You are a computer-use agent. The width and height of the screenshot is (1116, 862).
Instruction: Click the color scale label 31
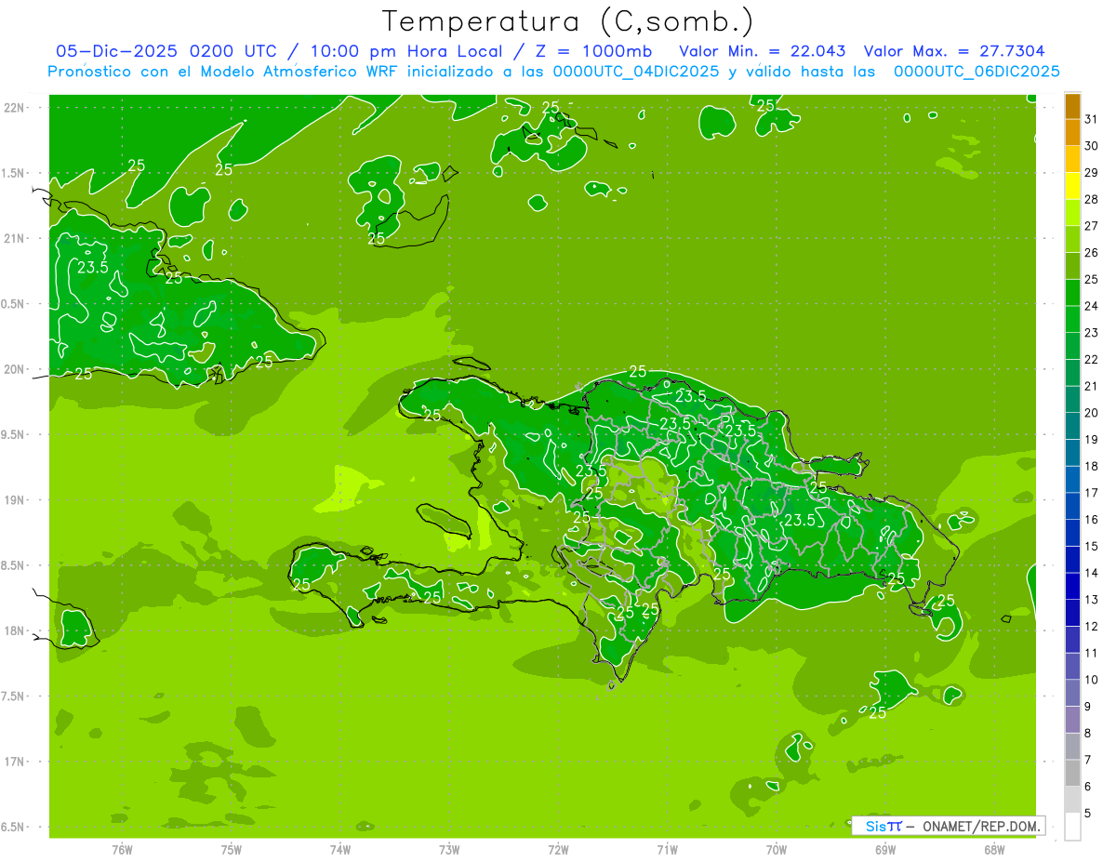pos(1091,119)
